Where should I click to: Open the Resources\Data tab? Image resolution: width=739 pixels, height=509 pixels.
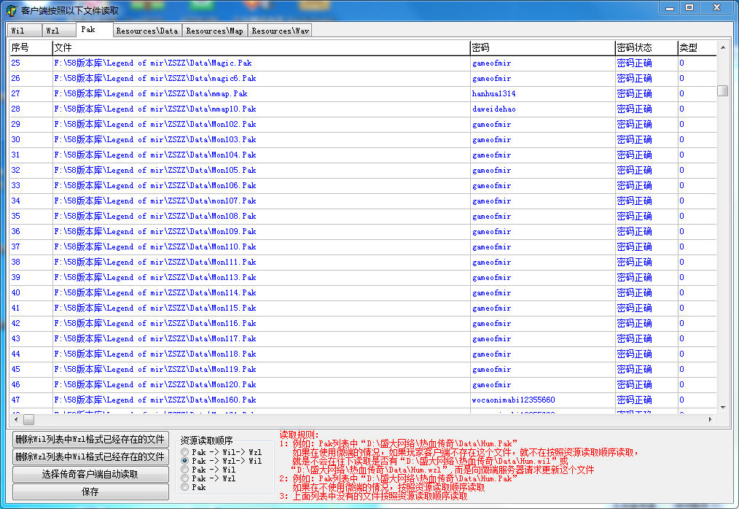tap(147, 31)
